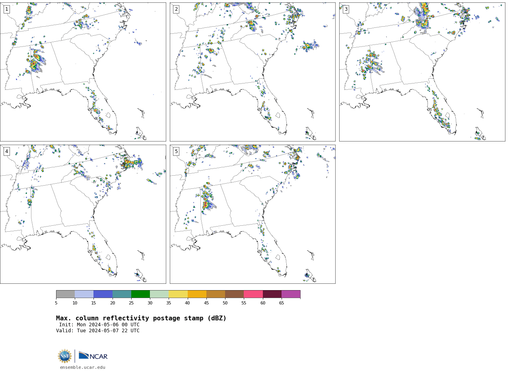Click the colorbar tick label '45'
509x372 pixels.
click(x=206, y=303)
